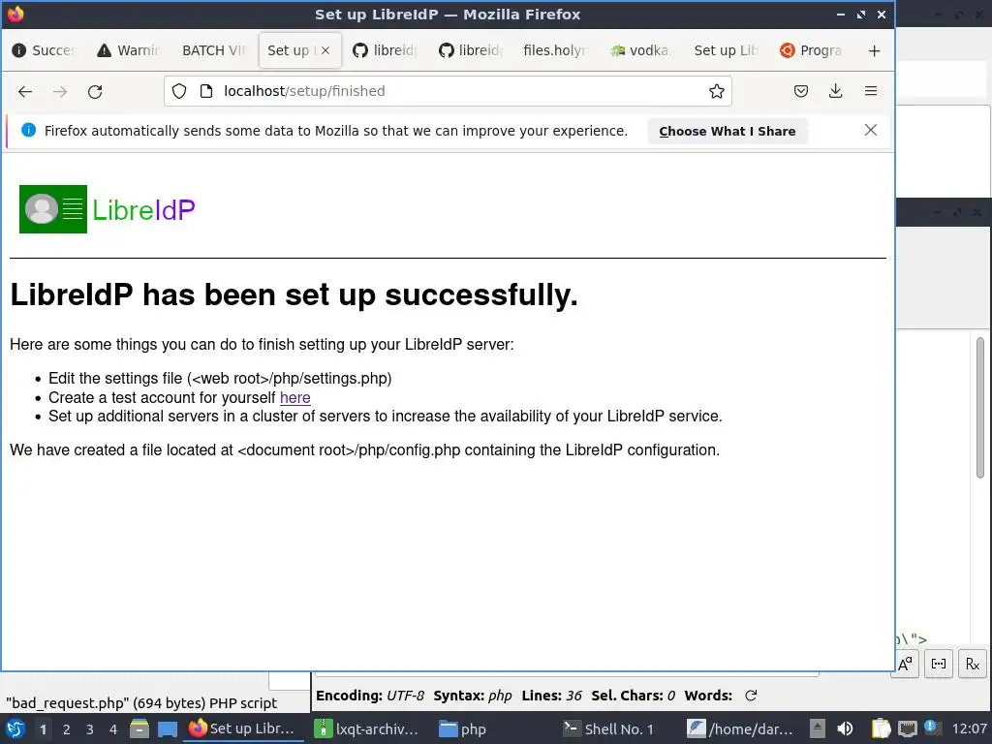
Task: Select Firefox Set up Libr taskbar entry
Action: [243, 728]
